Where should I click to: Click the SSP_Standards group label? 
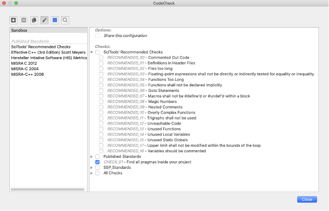[117, 167]
